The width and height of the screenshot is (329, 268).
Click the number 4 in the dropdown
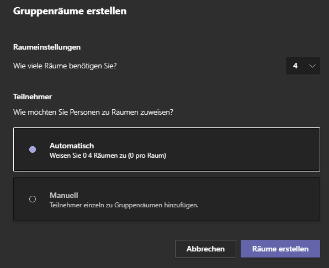point(295,66)
